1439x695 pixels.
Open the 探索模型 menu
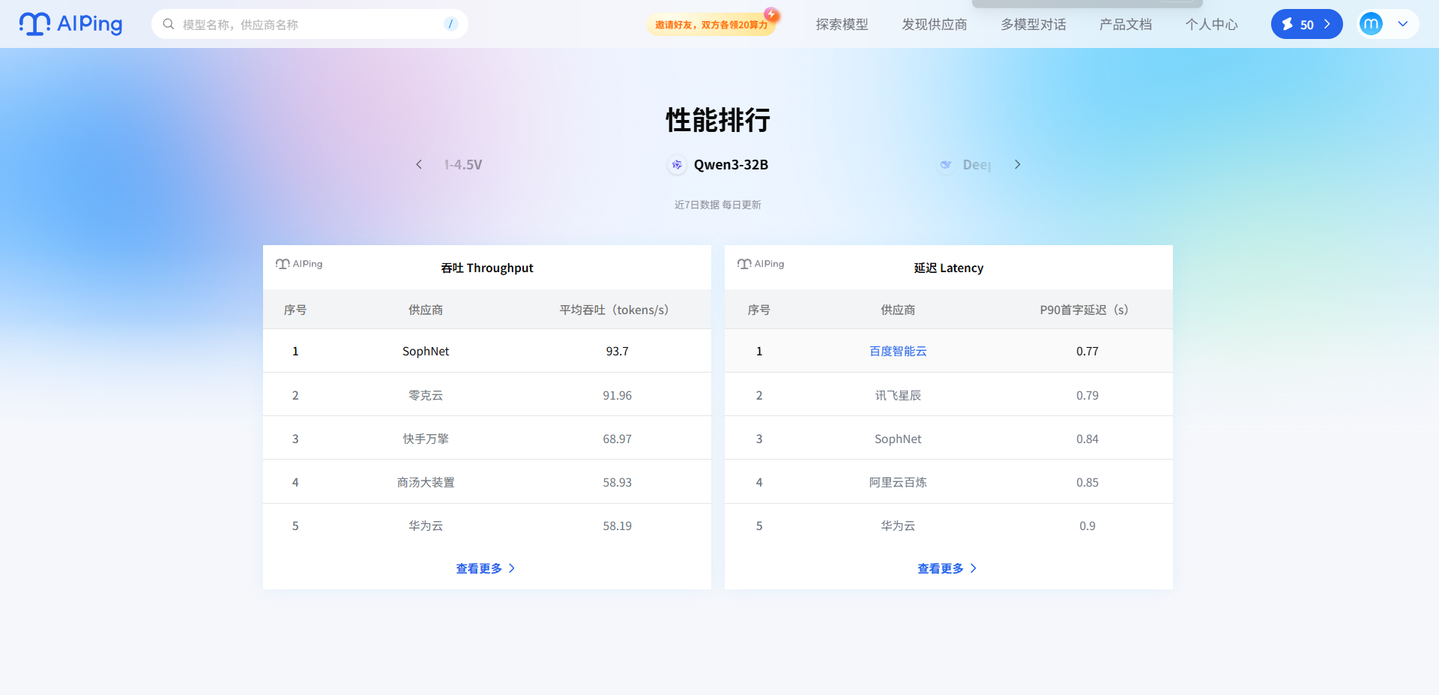(842, 25)
